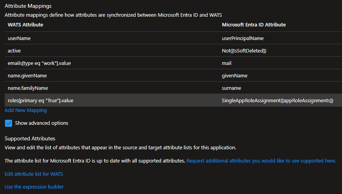
Task: Open Edit attribute list for WATS
Action: (34, 174)
